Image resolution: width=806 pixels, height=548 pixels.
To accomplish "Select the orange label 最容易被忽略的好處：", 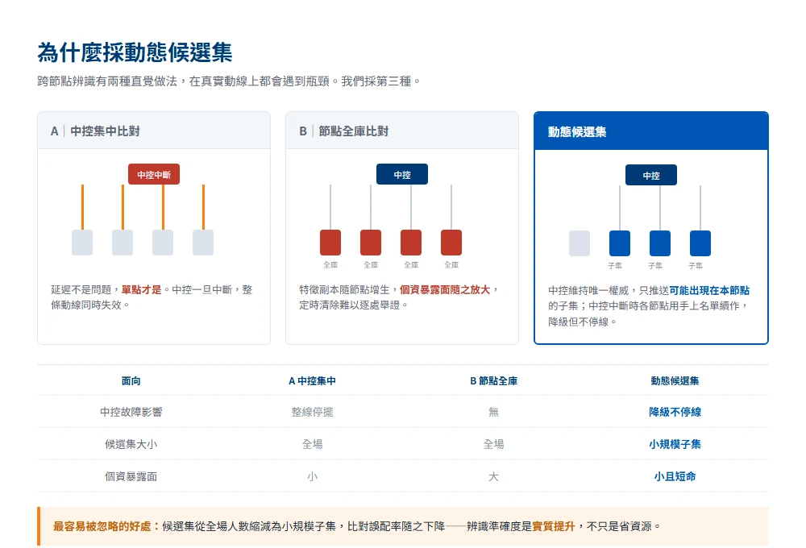I will tap(106, 526).
